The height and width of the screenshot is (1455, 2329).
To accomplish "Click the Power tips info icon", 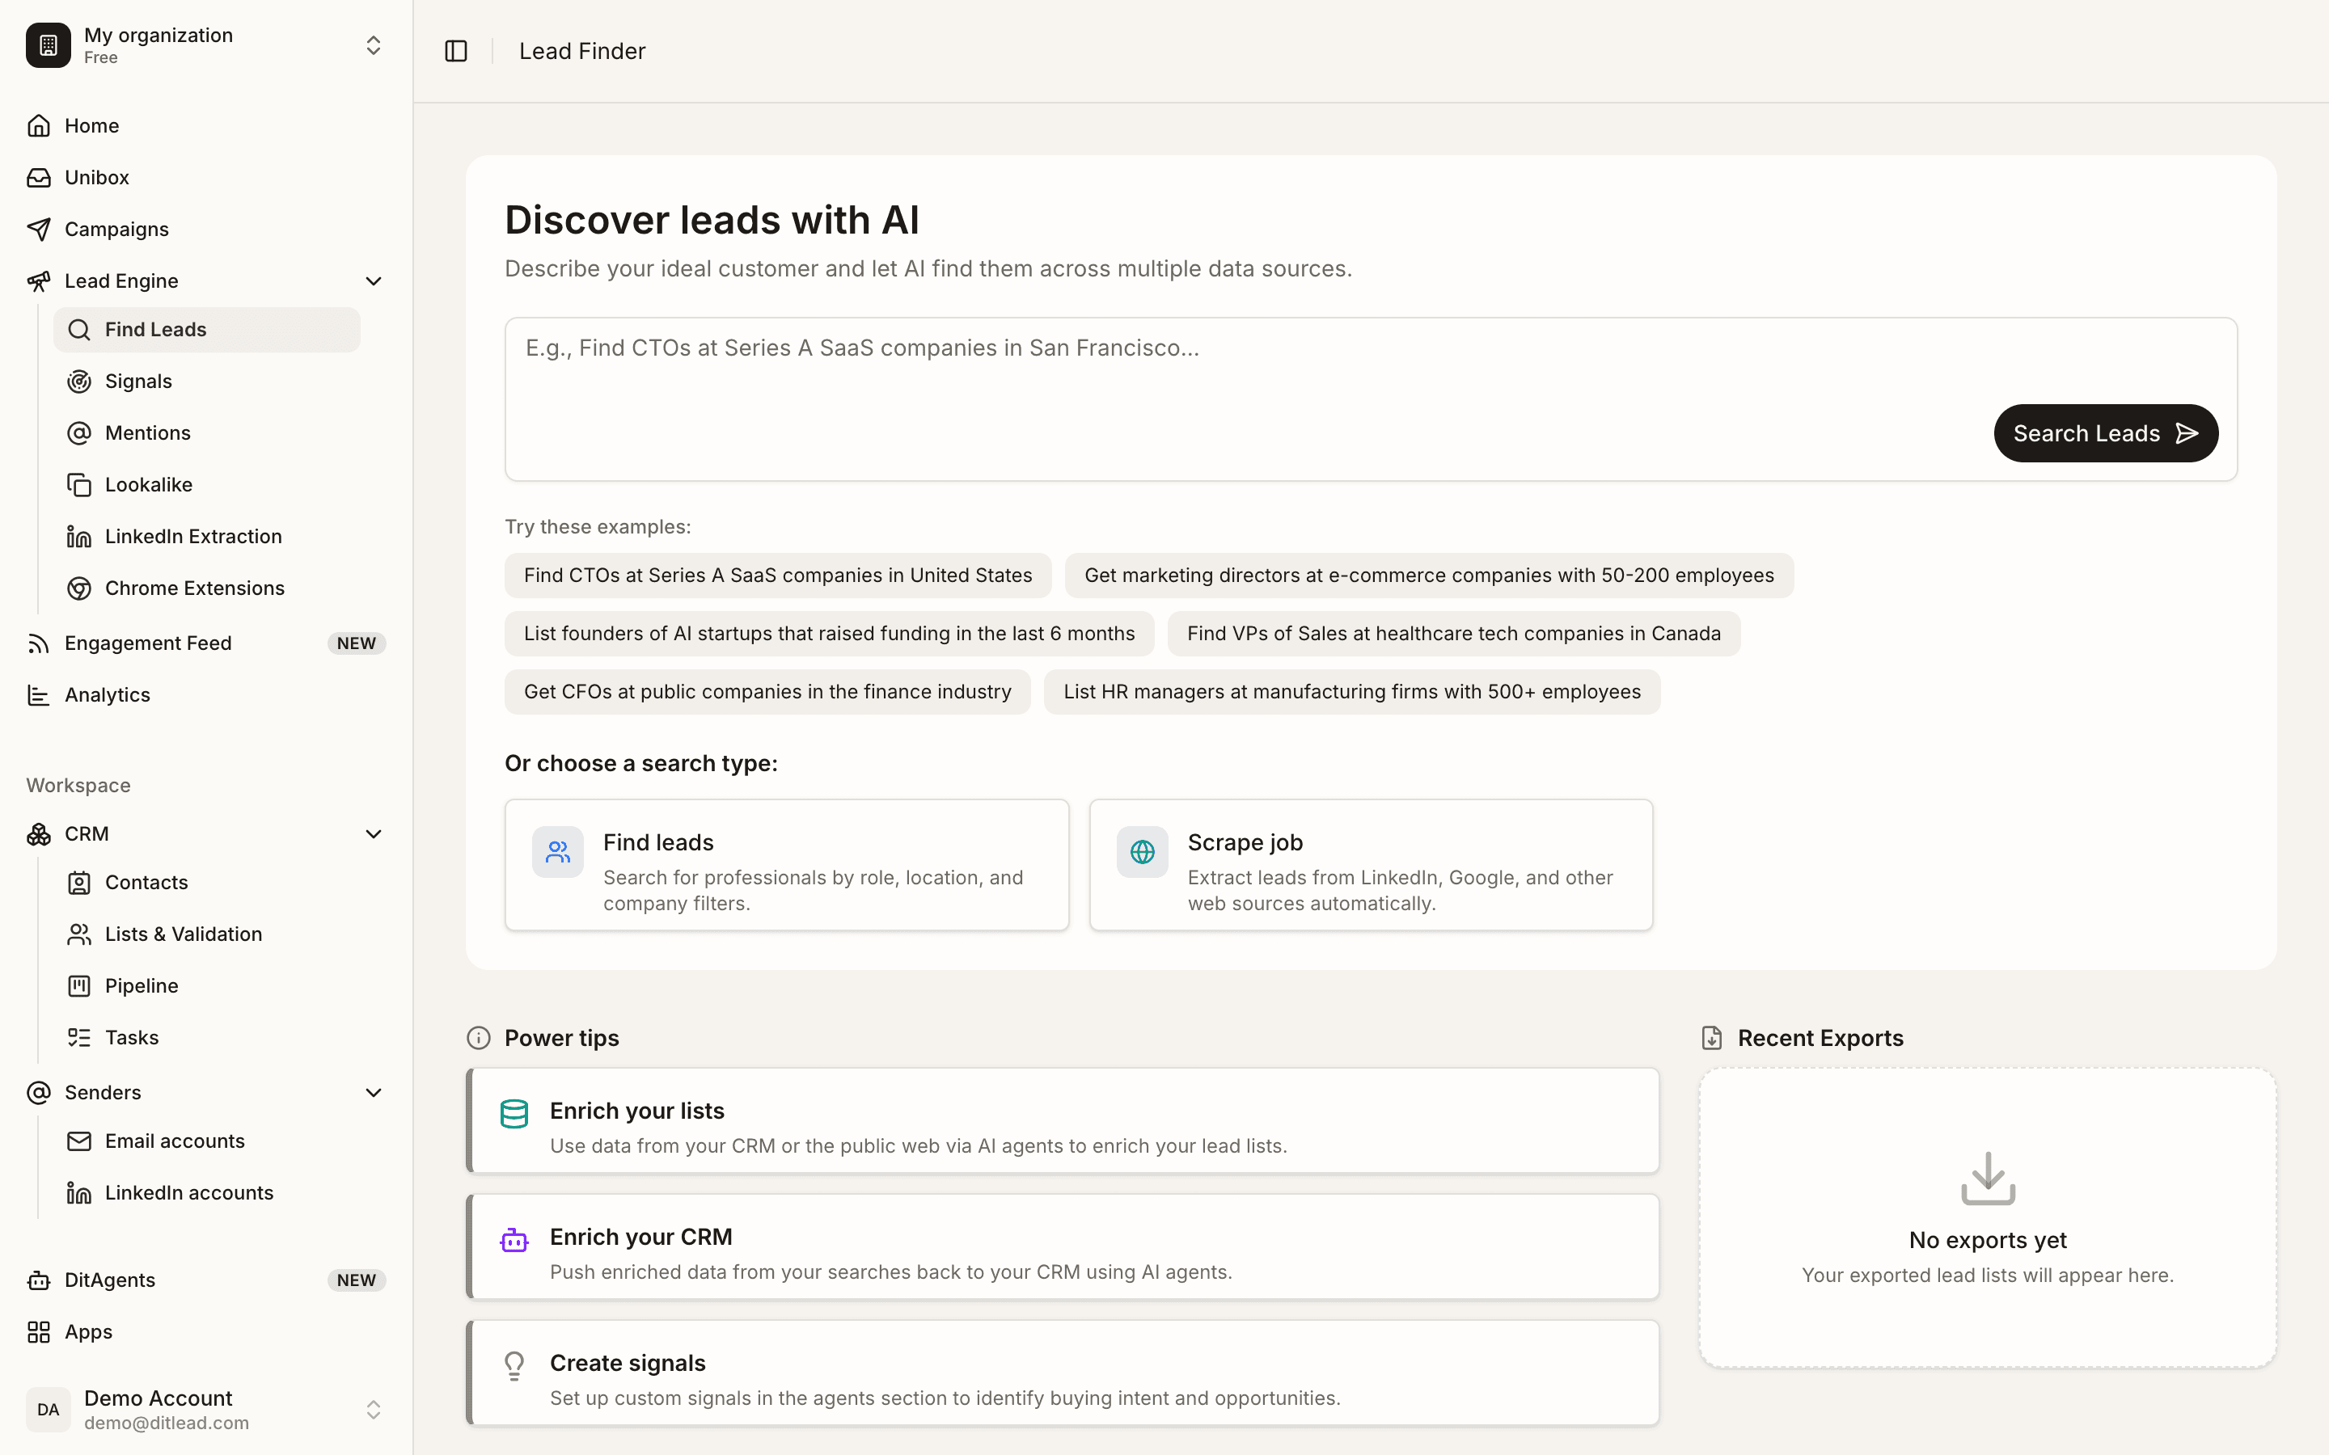I will [x=478, y=1039].
